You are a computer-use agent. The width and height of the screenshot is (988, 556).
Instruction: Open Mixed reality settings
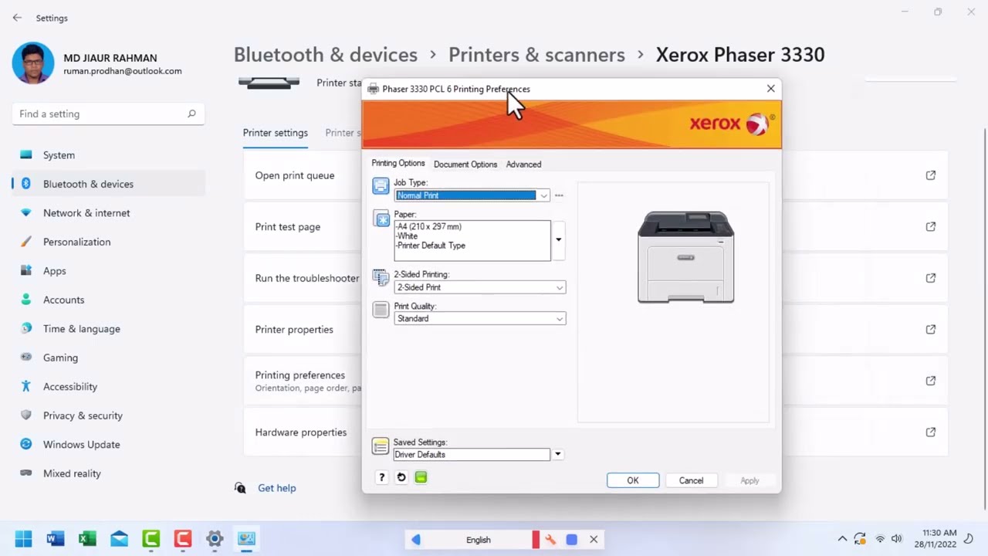(108, 473)
